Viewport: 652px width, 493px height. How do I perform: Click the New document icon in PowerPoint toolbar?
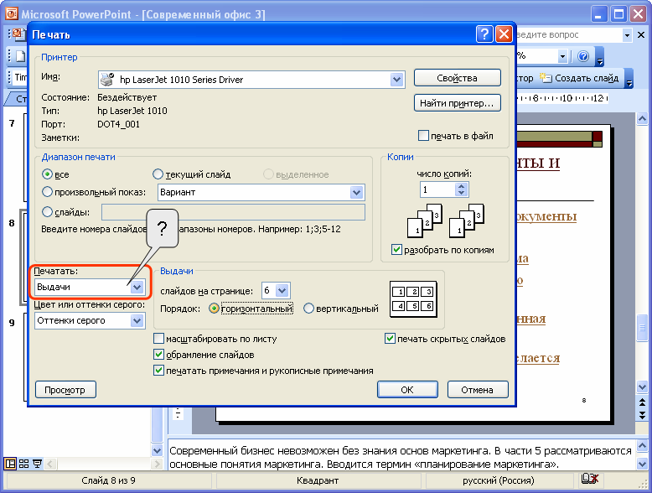click(x=20, y=56)
